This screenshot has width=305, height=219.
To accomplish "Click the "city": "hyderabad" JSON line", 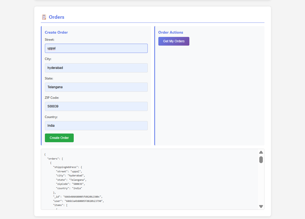I will pos(70,176).
